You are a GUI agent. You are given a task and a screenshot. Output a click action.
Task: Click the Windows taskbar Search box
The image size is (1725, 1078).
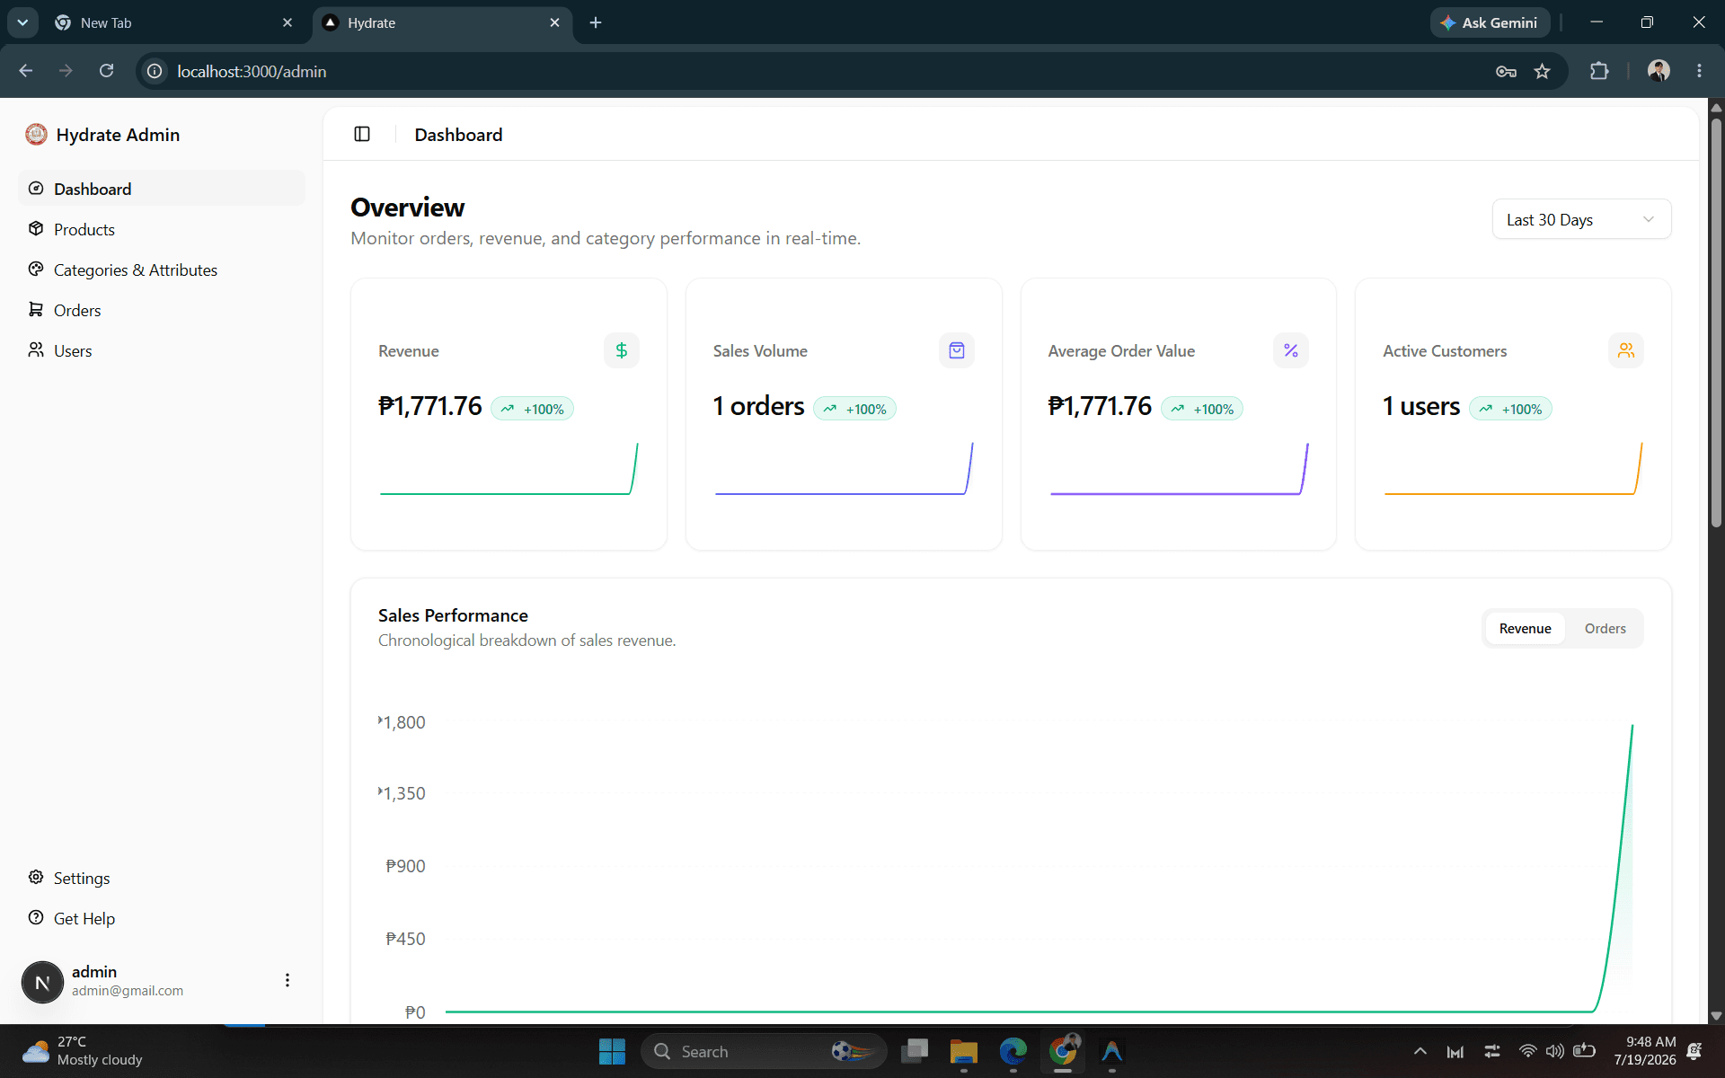point(764,1051)
